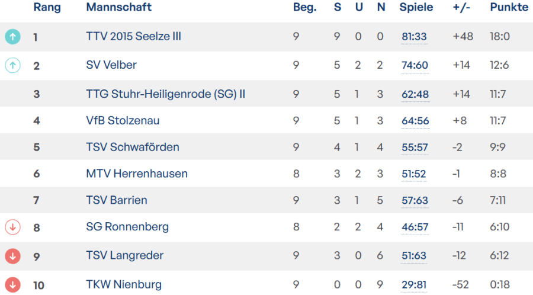533x295 pixels.
Task: Open SG Ronnenberg team page
Action: pos(127,227)
